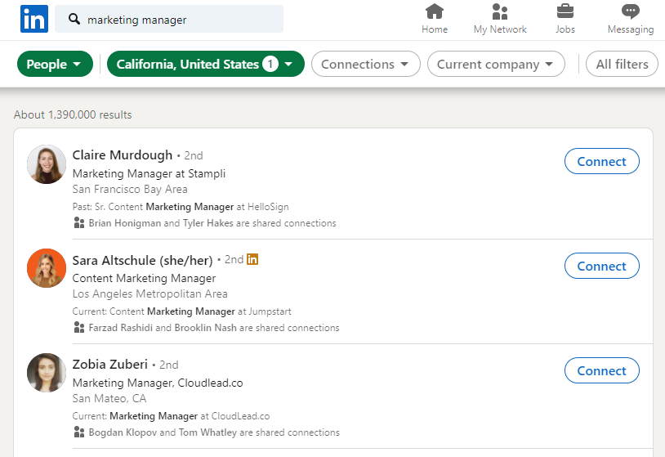Click Brian Honigman shared connection link
This screenshot has width=665, height=457.
[x=124, y=223]
